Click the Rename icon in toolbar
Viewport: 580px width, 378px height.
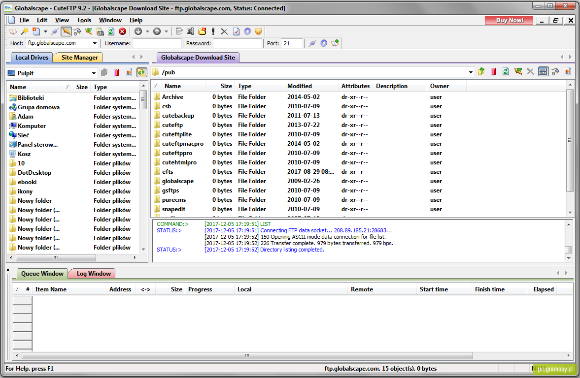point(191,31)
